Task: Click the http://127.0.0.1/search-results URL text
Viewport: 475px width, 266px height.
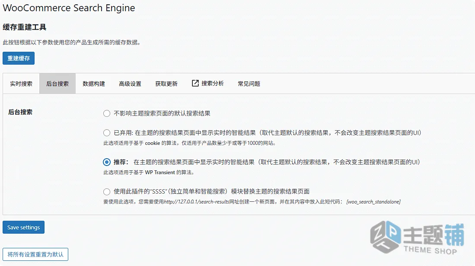Action: point(196,202)
